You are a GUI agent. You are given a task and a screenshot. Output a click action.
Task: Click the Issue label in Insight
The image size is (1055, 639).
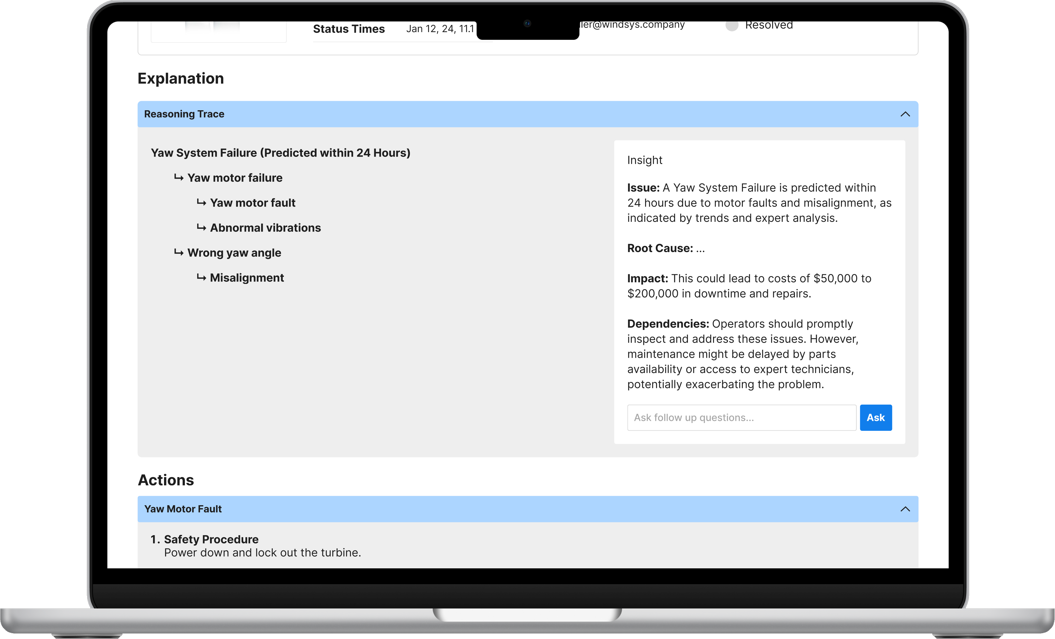[x=643, y=188]
